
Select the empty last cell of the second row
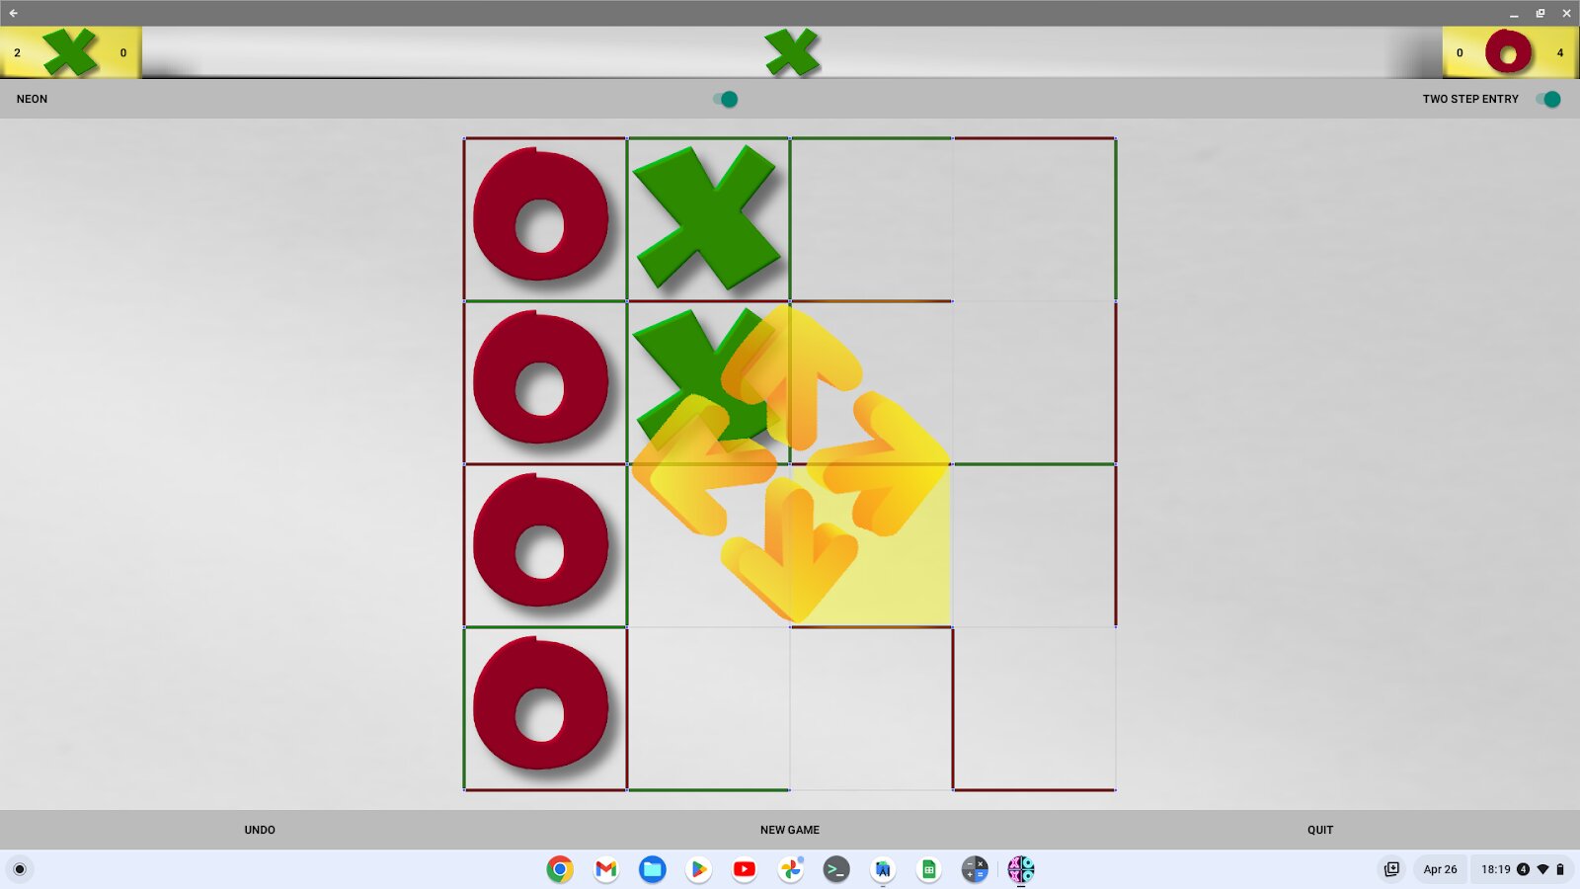click(1034, 382)
